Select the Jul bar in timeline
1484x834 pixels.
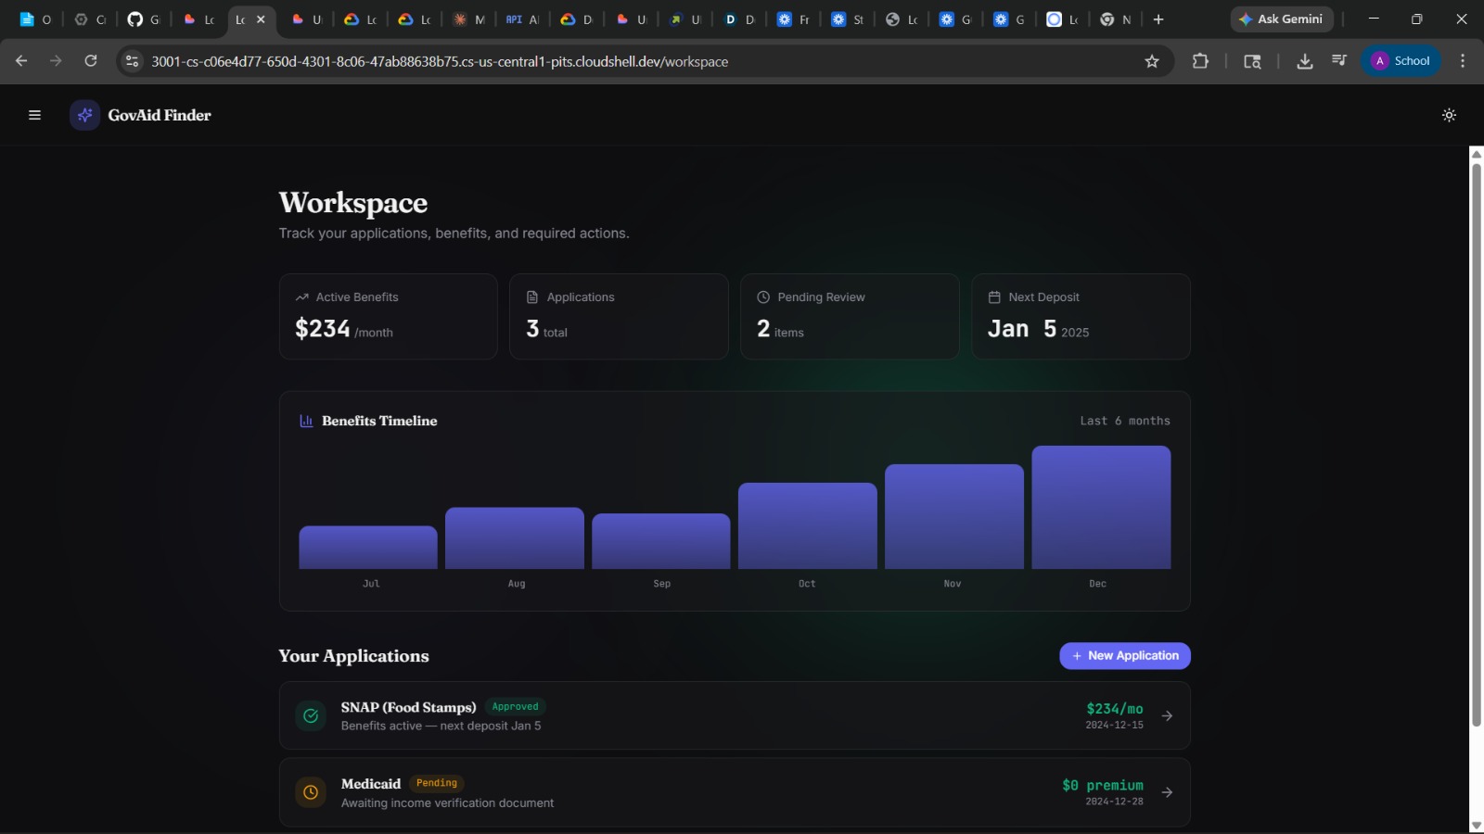368,548
